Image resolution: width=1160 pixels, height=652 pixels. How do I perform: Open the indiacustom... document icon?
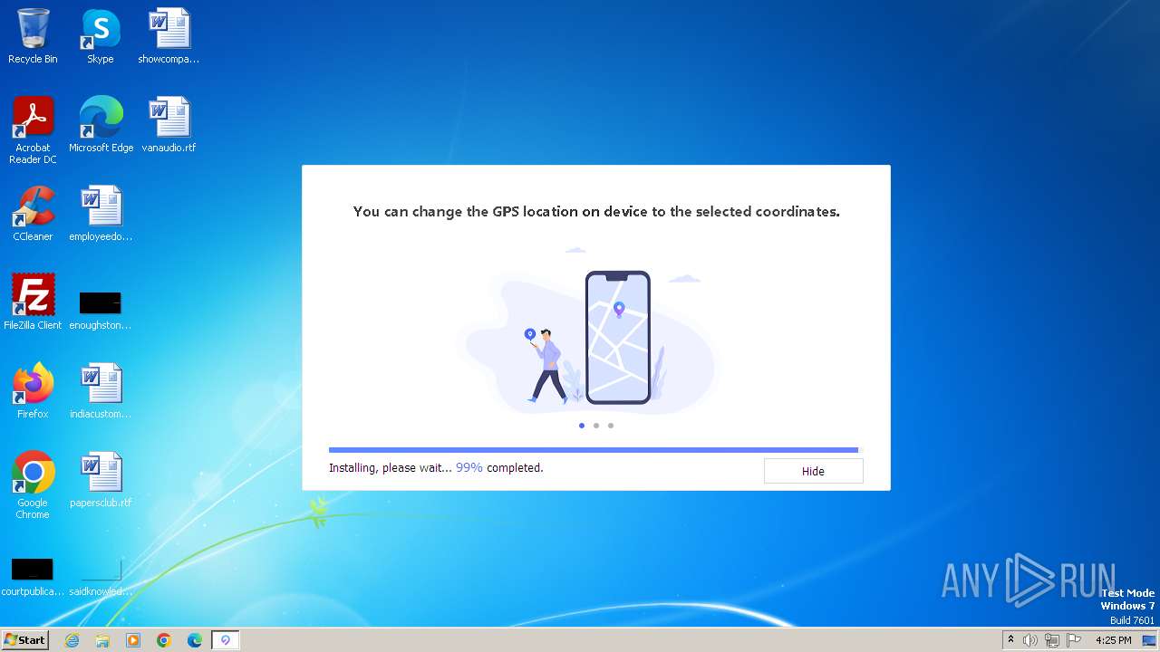(101, 390)
